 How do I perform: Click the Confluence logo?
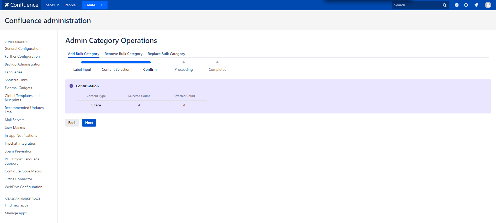22,5
